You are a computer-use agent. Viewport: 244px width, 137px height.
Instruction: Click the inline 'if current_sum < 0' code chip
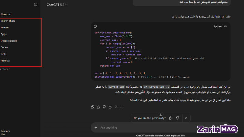[157, 87]
